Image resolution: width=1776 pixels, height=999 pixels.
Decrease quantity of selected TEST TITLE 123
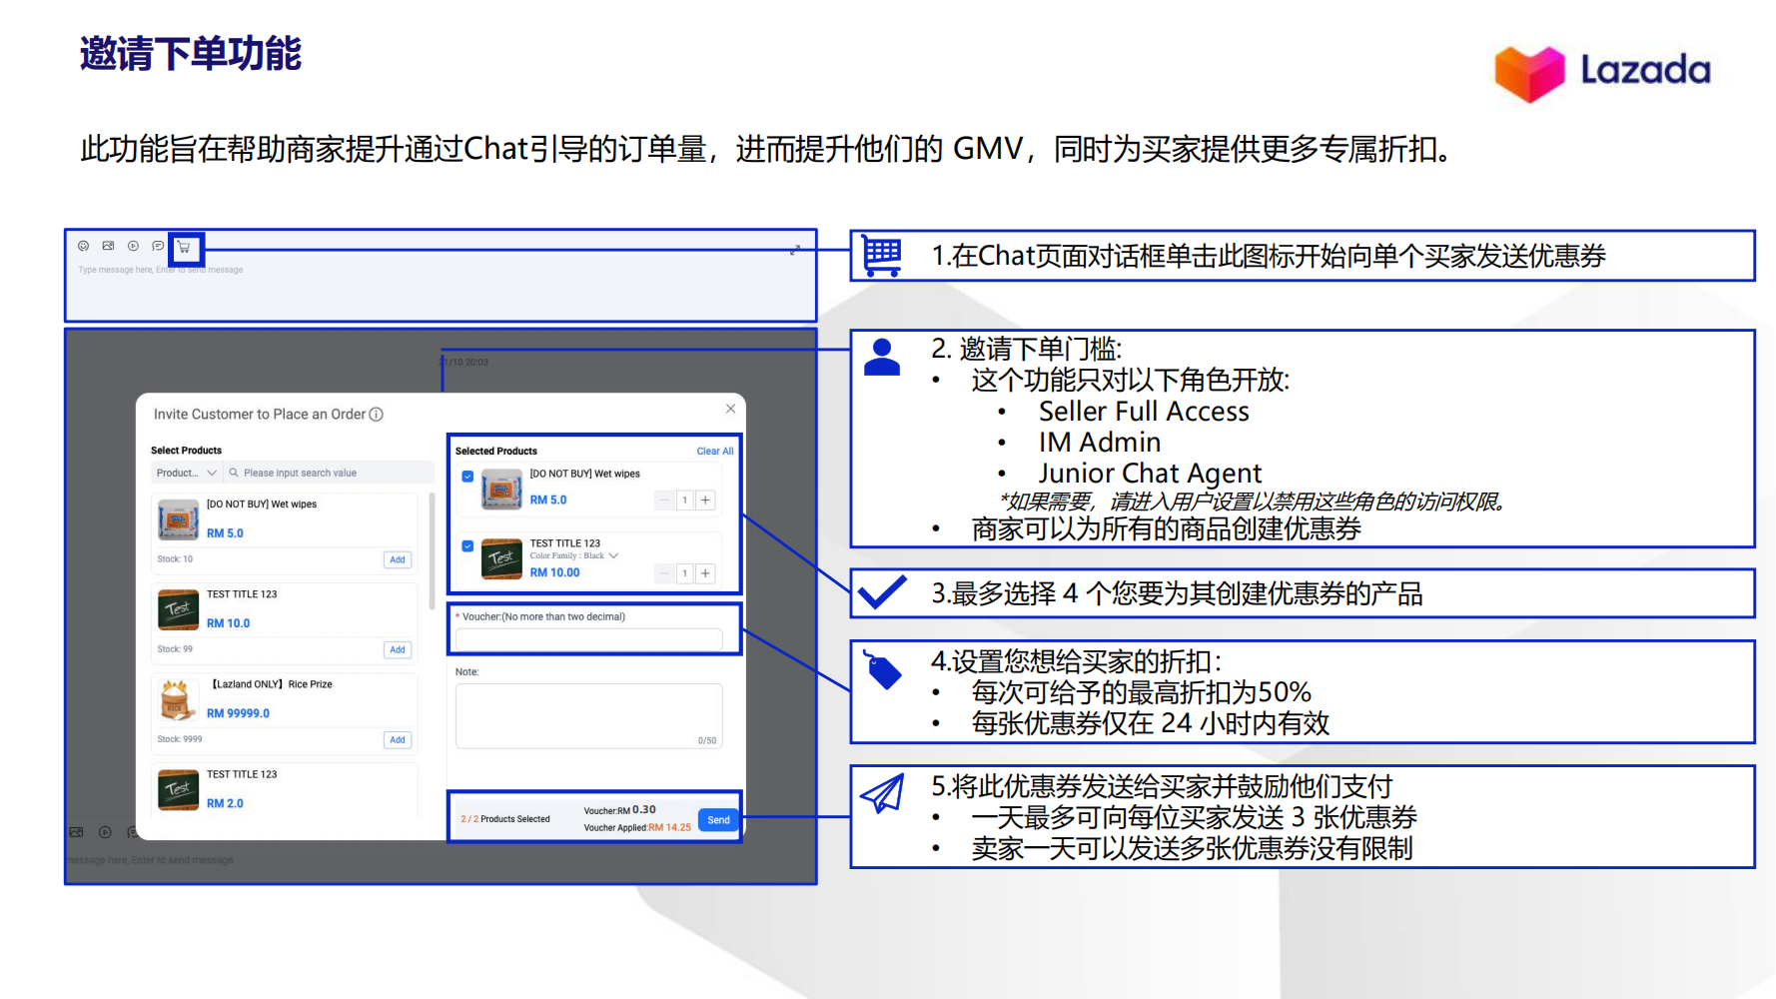(x=664, y=573)
